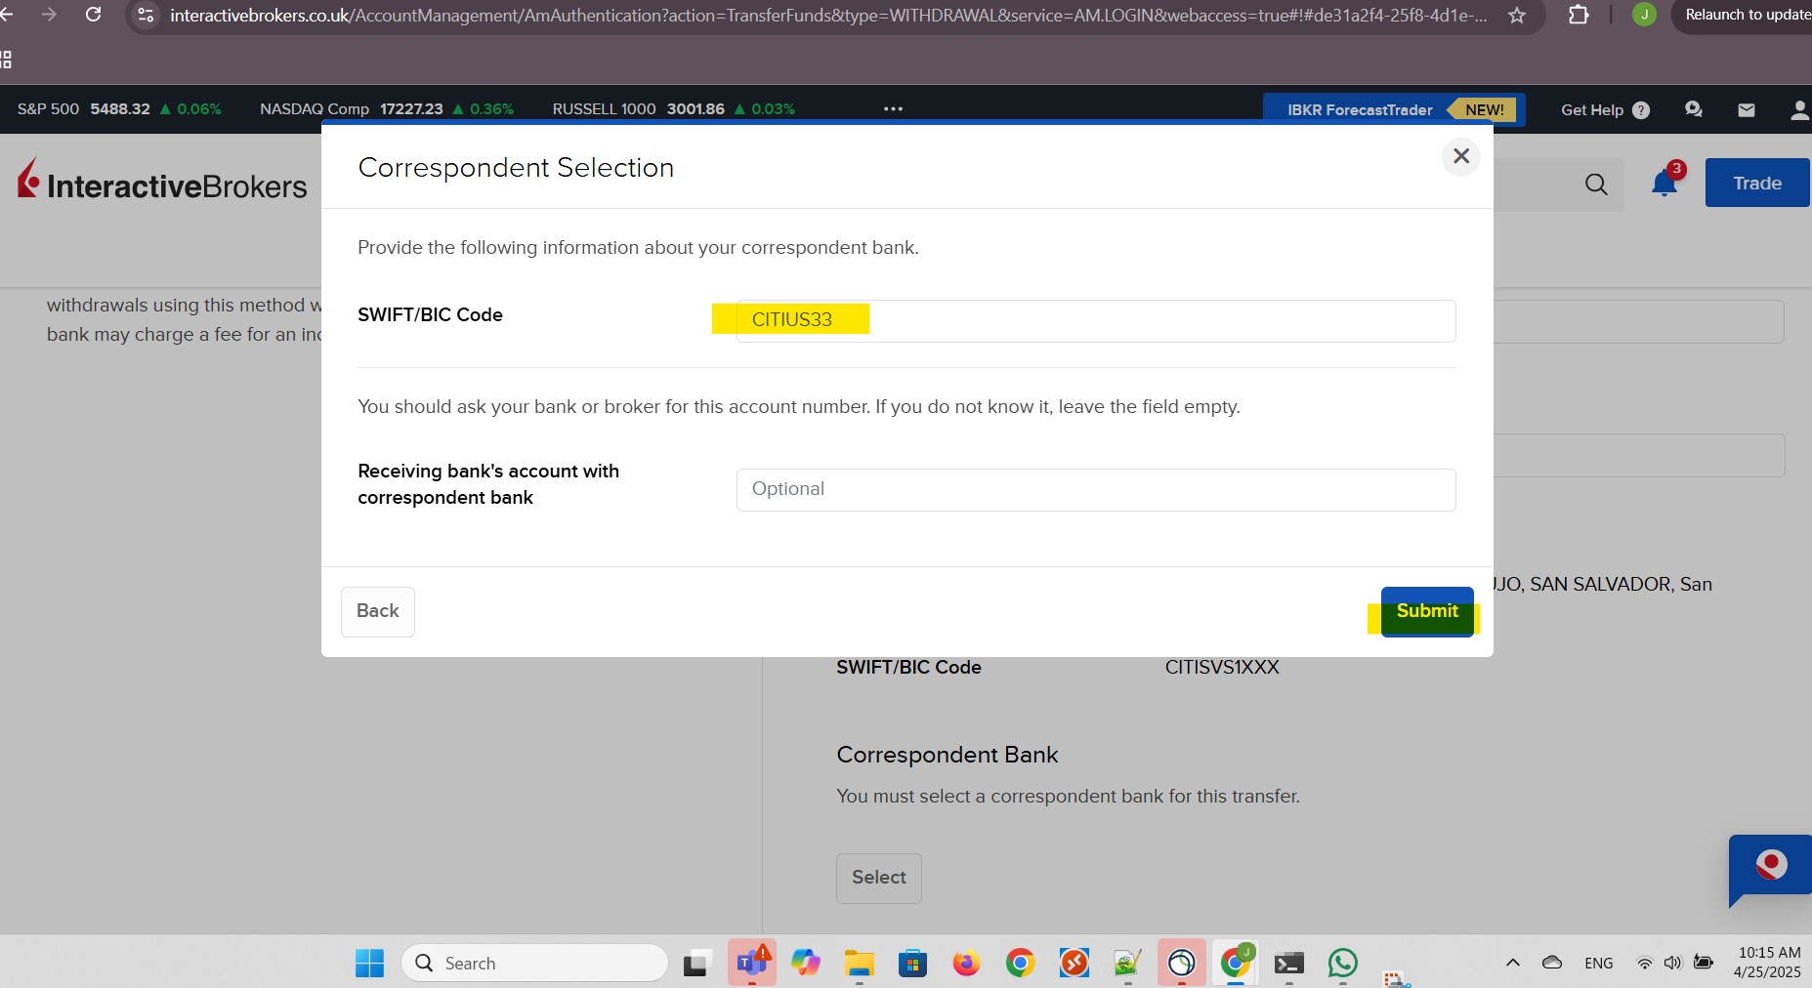This screenshot has height=988, width=1812.
Task: Click the Back button in dialog
Action: coord(377,611)
